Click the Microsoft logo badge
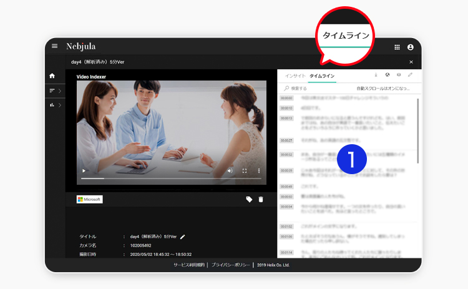 [89, 200]
